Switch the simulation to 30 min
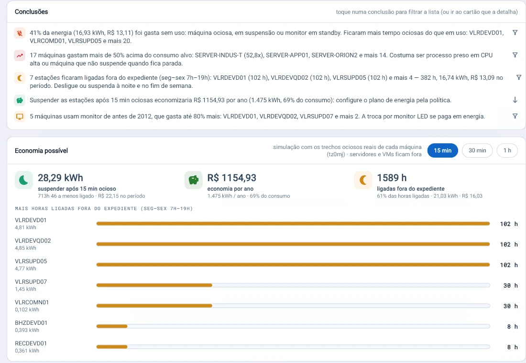526x363 pixels. [477, 150]
